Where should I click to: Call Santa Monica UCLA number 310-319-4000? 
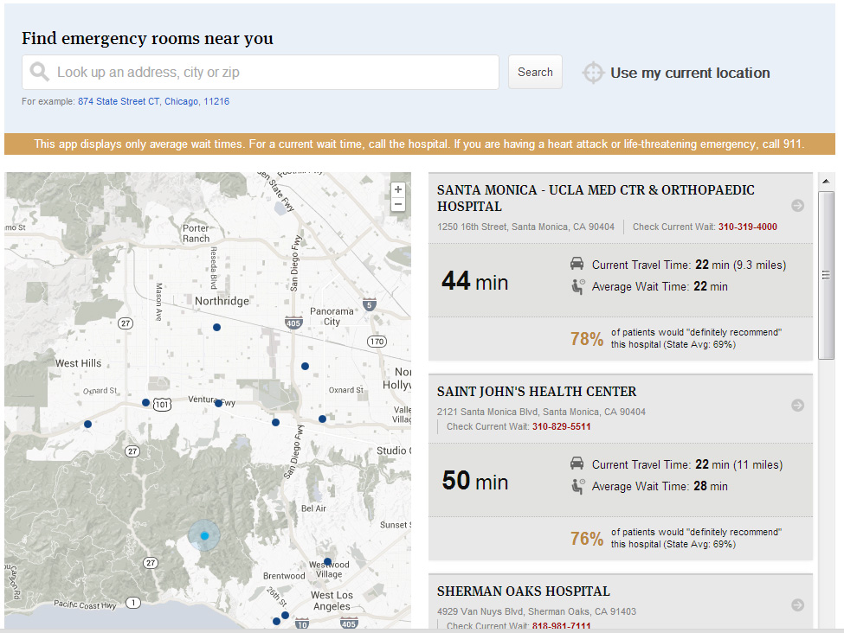click(x=747, y=227)
